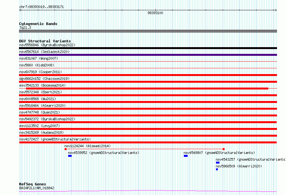Click the blue nsv4549807 variant block
Viewport: 286px width, 195px height.
click(186, 156)
